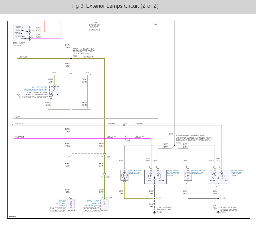Click the diagram number 344803
The height and width of the screenshot is (226, 256).
click(x=12, y=216)
